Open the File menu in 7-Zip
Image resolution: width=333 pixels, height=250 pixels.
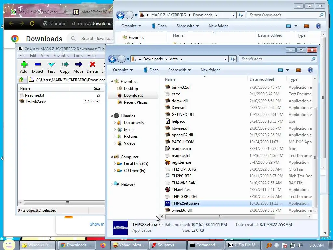(x=22, y=55)
